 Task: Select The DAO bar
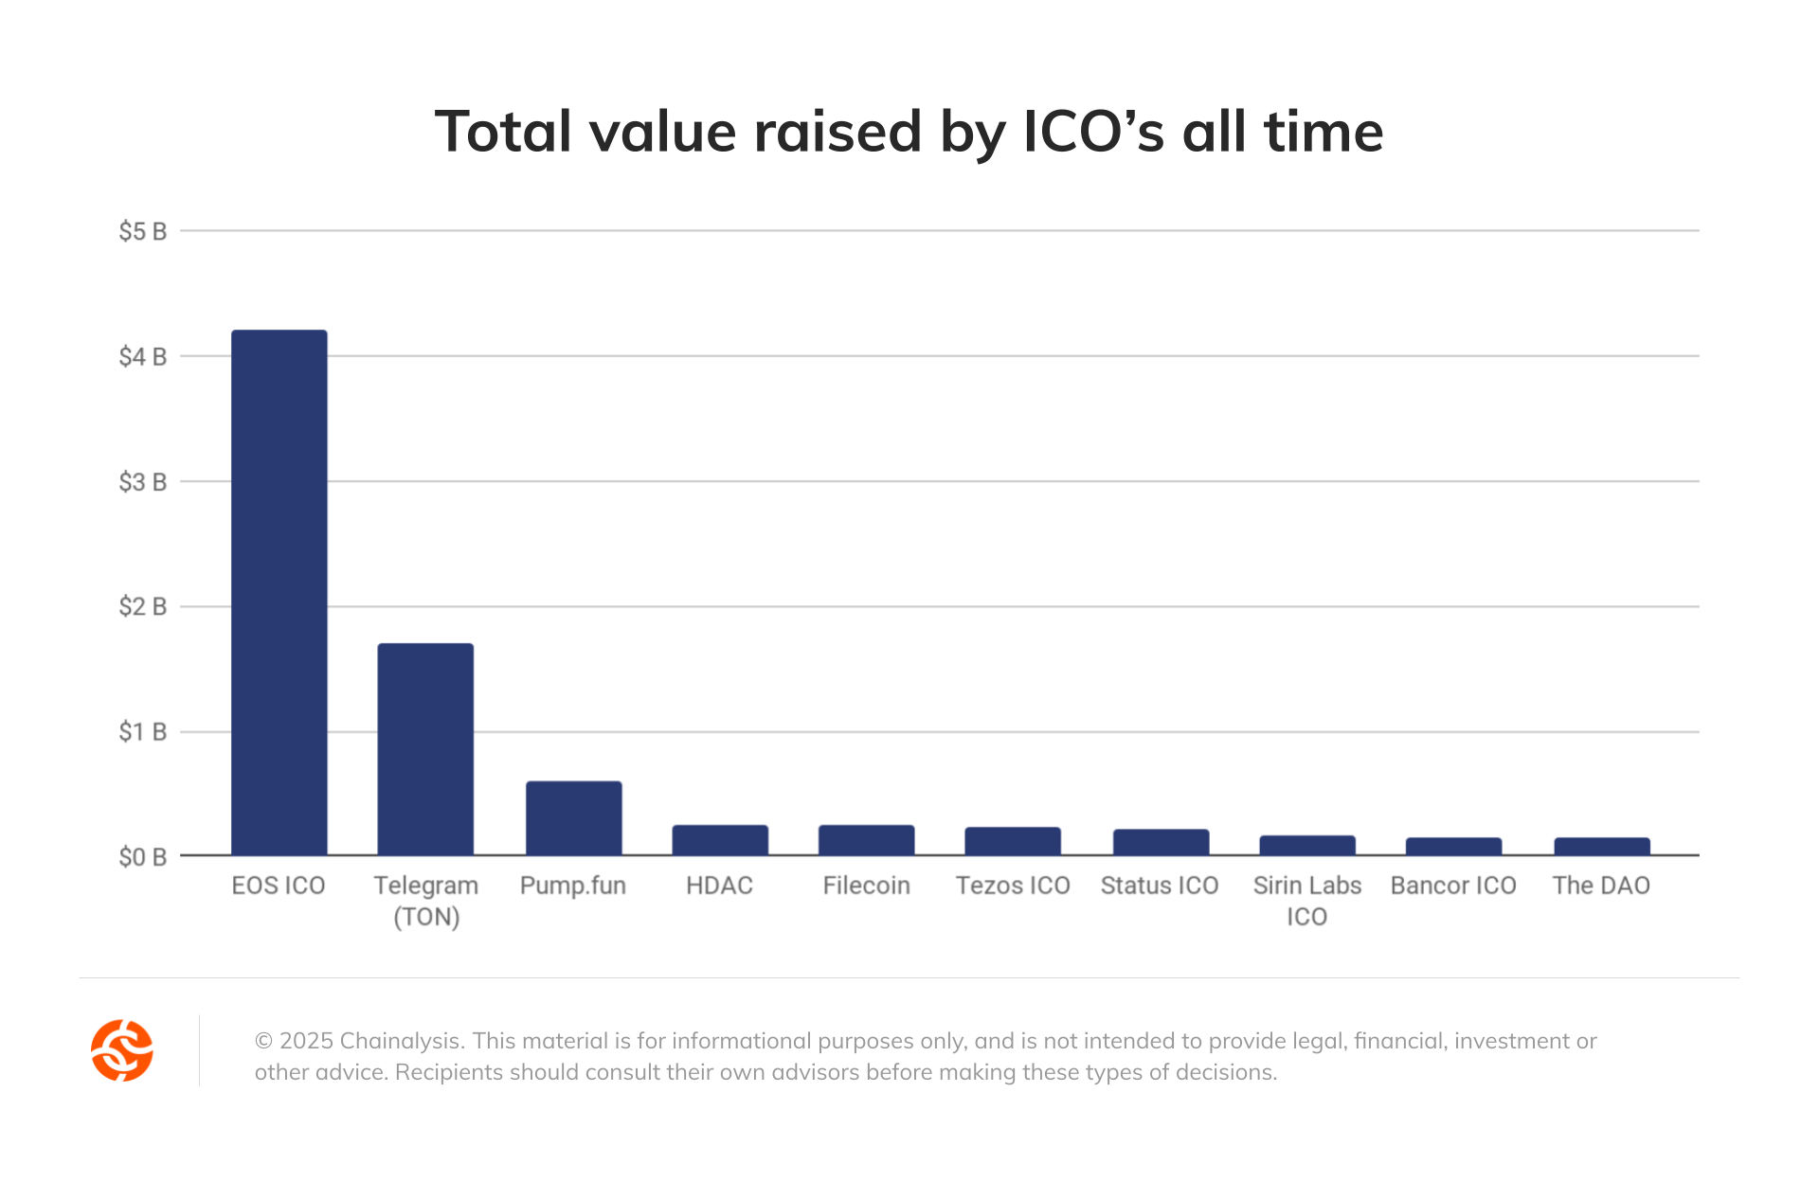tap(1601, 846)
